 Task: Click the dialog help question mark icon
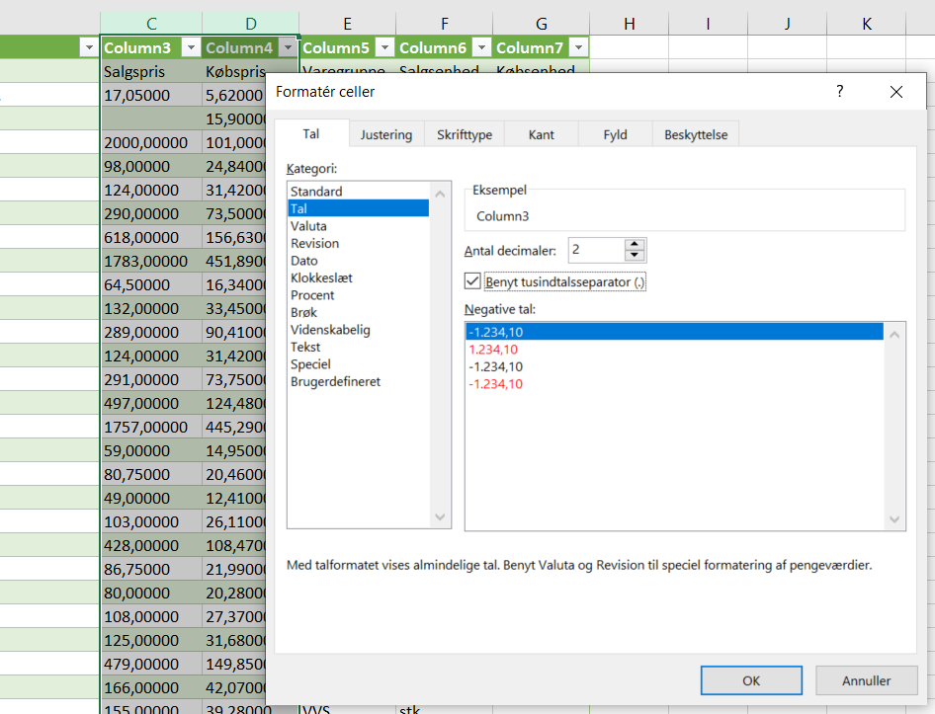coord(839,91)
